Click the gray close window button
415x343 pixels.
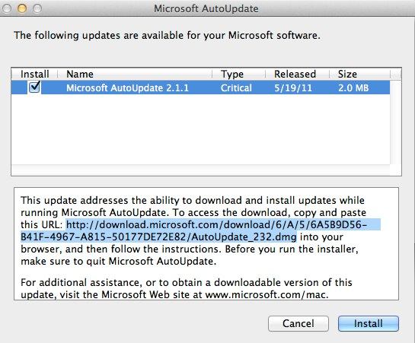coord(7,8)
